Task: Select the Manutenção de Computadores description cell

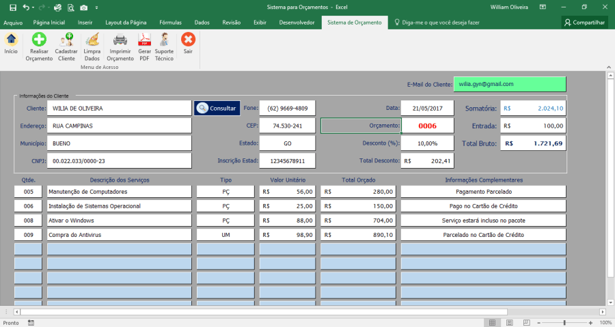Action: point(119,192)
